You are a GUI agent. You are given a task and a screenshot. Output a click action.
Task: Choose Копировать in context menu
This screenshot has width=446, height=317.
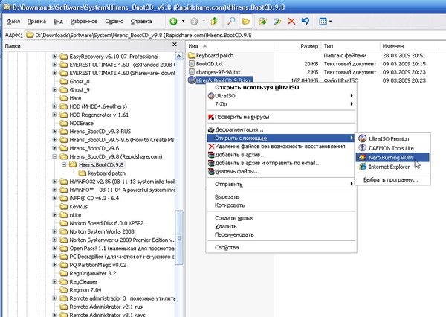coord(281,205)
